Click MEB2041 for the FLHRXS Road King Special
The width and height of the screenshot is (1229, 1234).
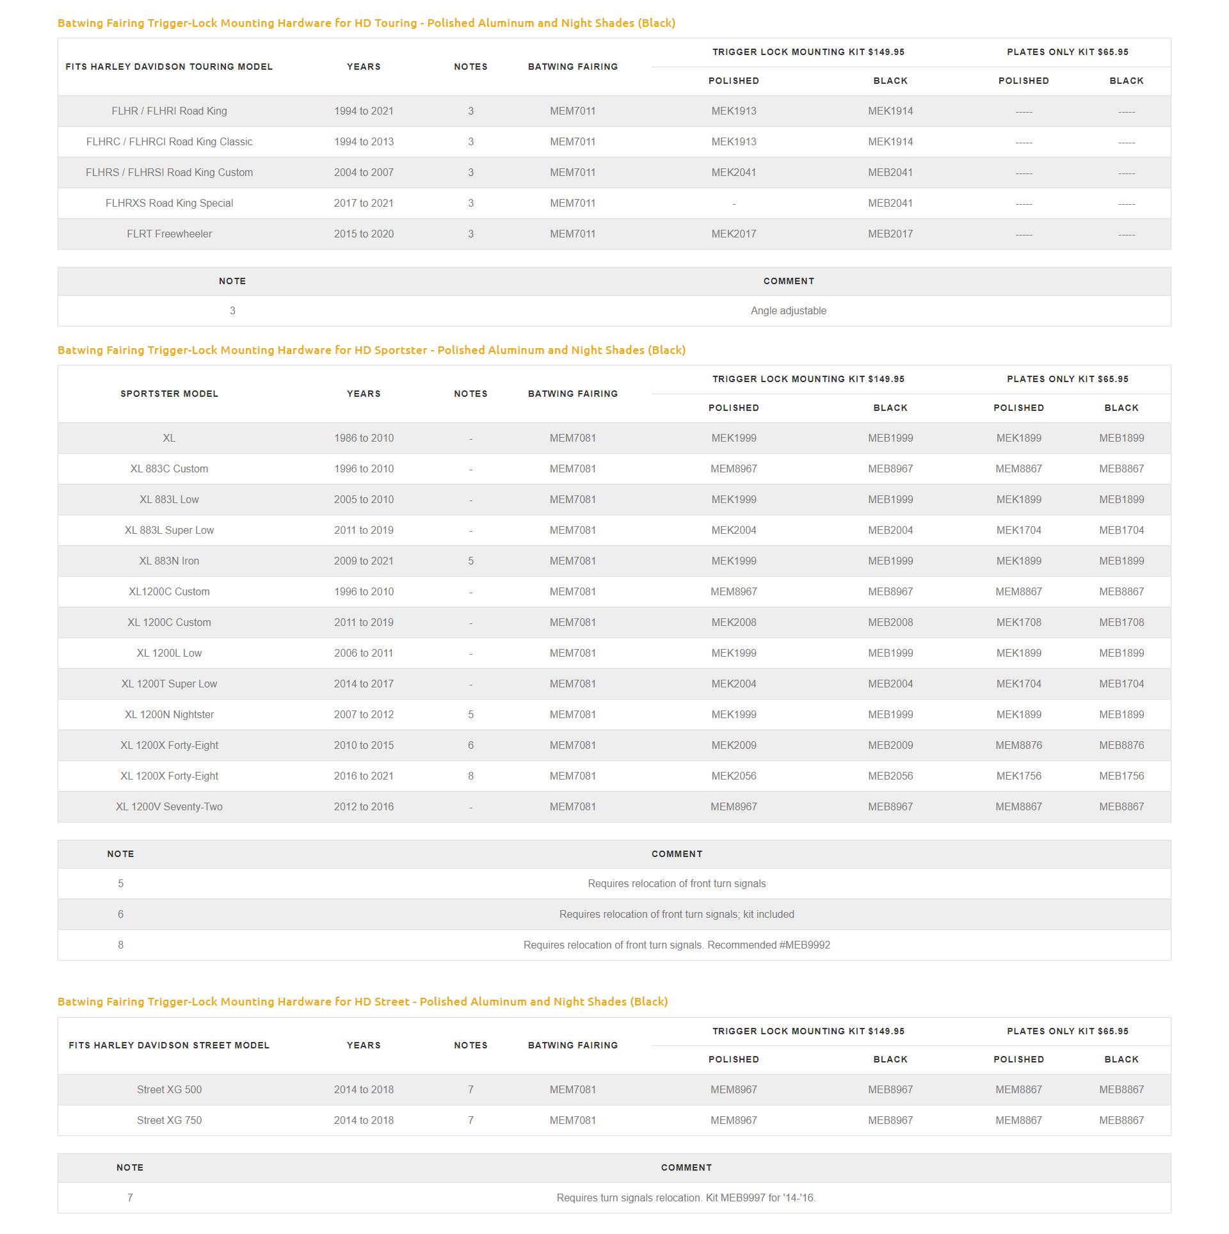coord(890,204)
